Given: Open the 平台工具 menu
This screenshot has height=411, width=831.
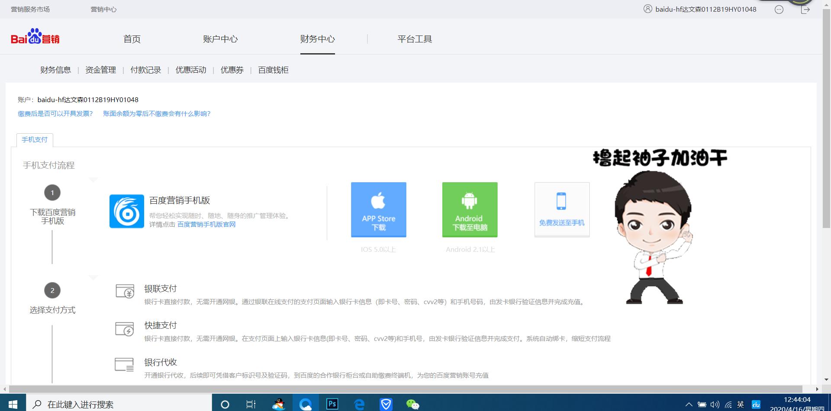Looking at the screenshot, I should (x=414, y=39).
